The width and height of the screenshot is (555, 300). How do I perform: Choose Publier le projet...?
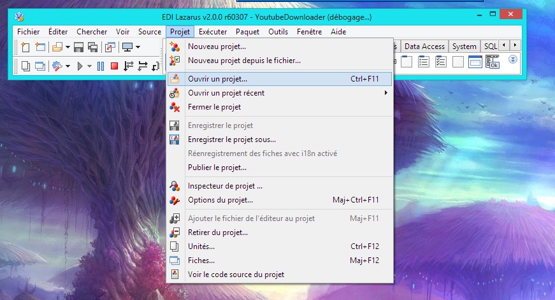(x=280, y=168)
